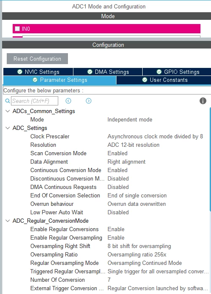211x294 pixels.
Task: Collapse the ADC_Regular_ConversionMode group
Action: (8, 221)
